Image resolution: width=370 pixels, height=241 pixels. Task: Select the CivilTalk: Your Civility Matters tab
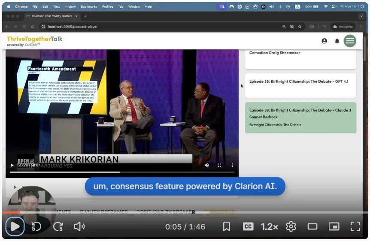(x=52, y=16)
